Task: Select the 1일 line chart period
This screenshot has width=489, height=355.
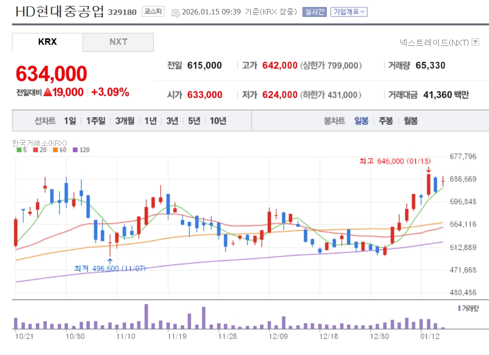Action: tap(70, 121)
